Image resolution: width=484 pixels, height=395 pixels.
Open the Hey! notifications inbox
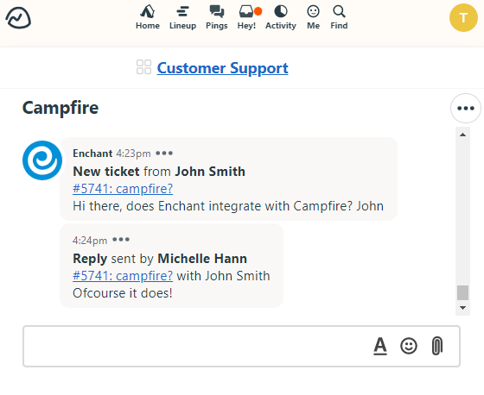(247, 17)
